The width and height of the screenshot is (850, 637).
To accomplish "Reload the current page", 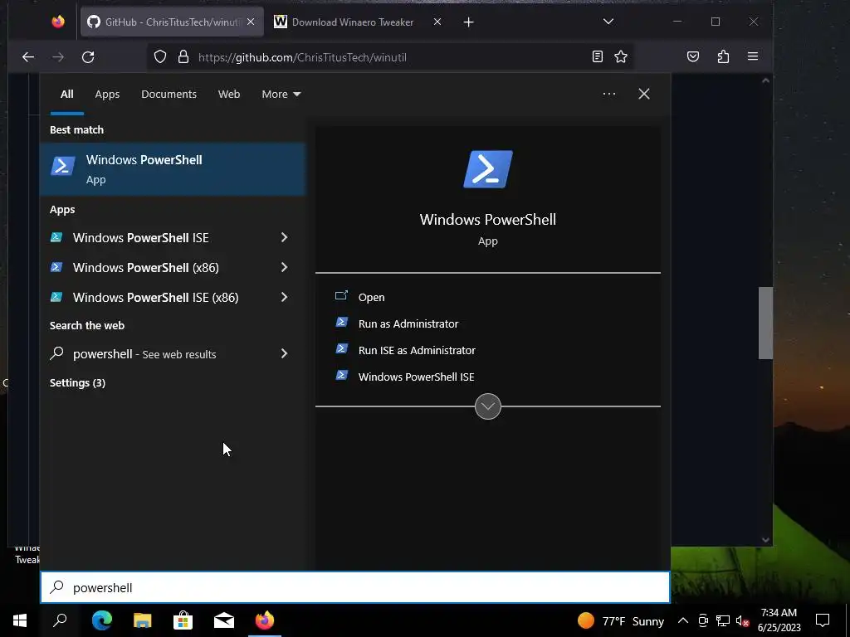I will coord(88,57).
